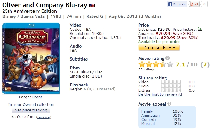Screen dimensions: 217x129
Task: Click the Audio Blu-ray rating boxes
Action: click(171, 86)
